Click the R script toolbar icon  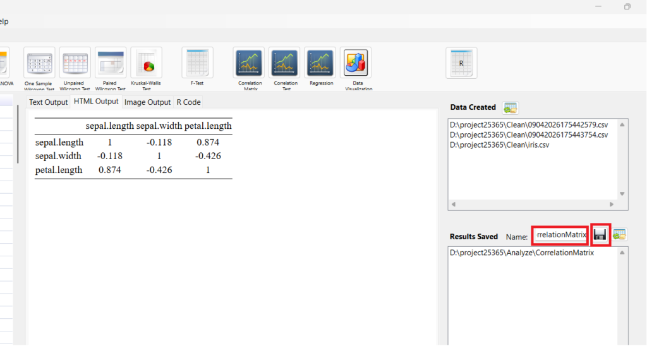(x=461, y=63)
